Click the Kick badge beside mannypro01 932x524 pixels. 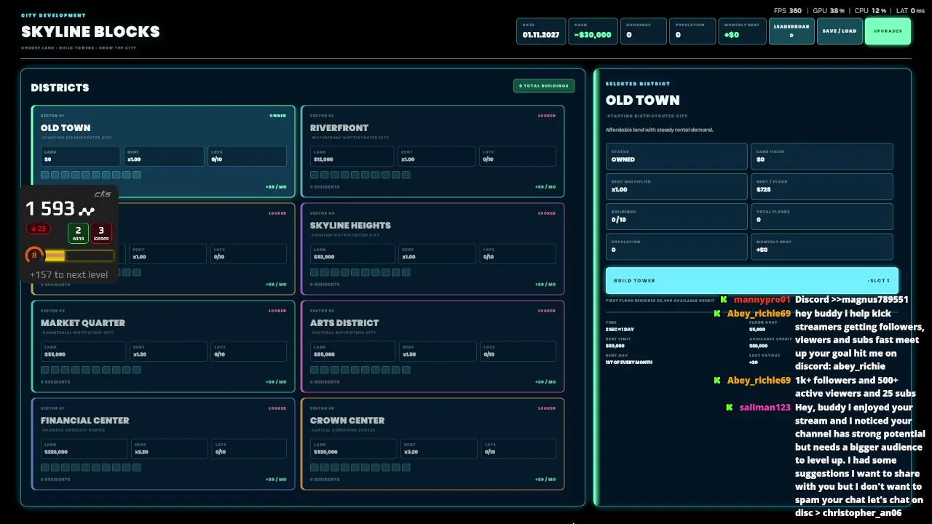(724, 300)
